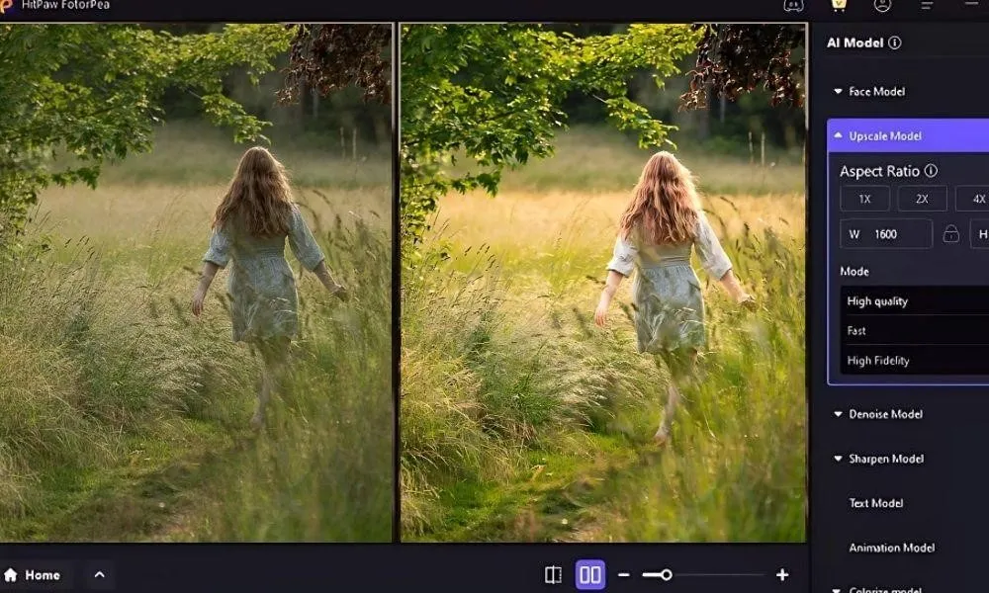The width and height of the screenshot is (989, 593).
Task: Click the info icon next to Aspect Ratio
Action: click(x=931, y=171)
